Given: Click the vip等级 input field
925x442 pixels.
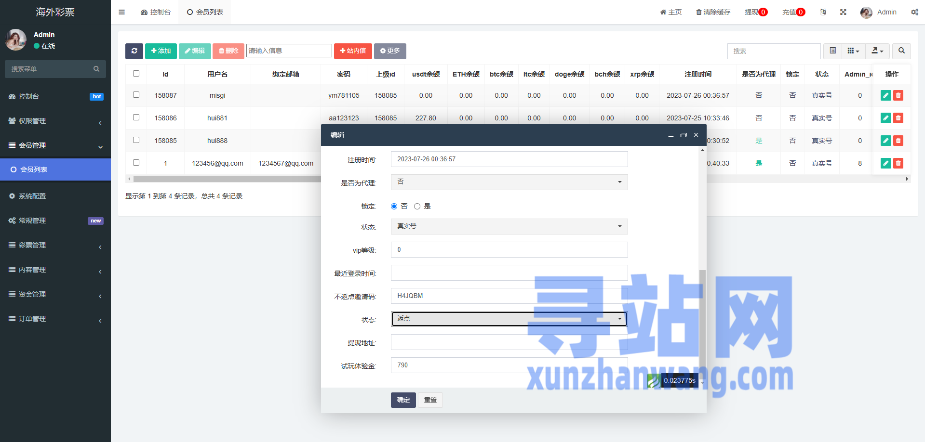Looking at the screenshot, I should tap(509, 250).
